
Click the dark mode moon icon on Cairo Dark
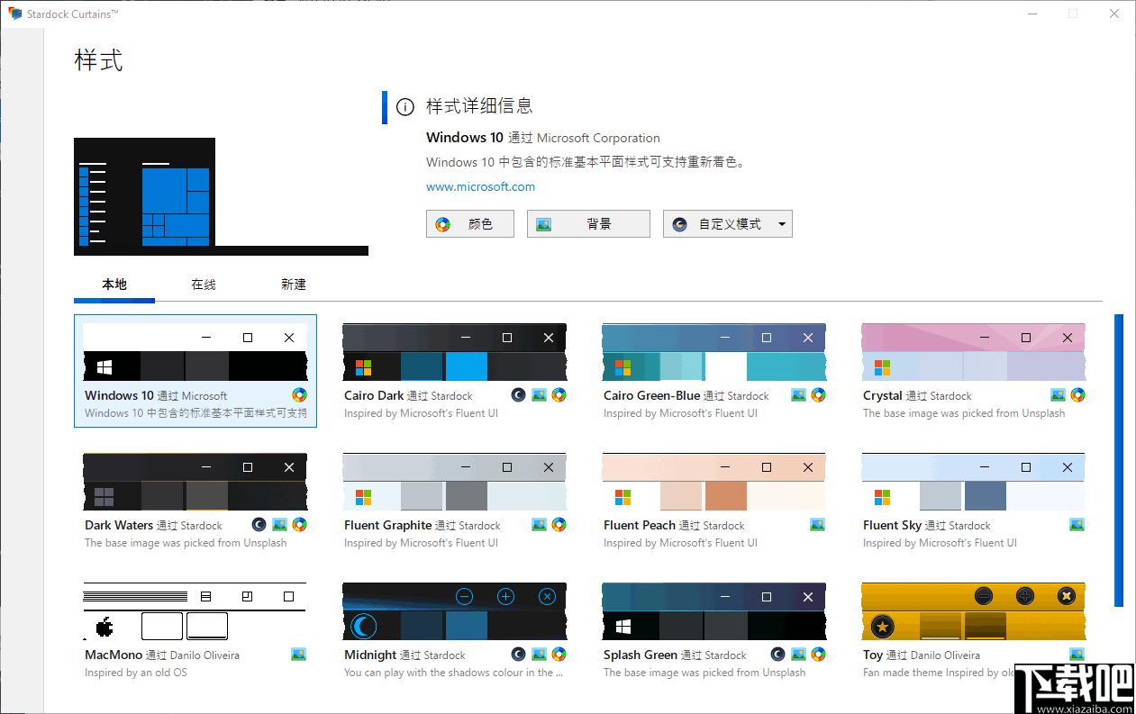point(518,395)
